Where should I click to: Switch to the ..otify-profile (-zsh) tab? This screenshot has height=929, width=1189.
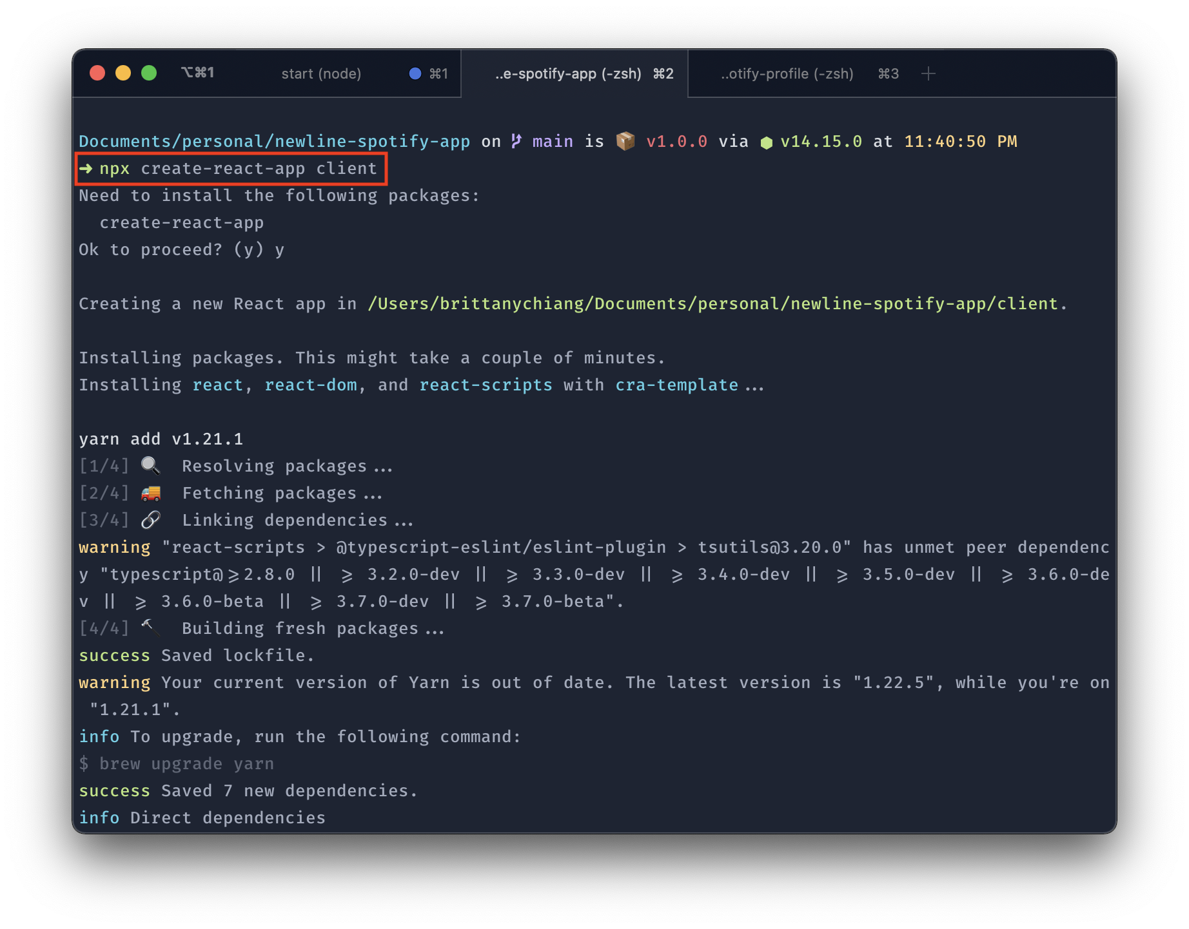point(787,73)
